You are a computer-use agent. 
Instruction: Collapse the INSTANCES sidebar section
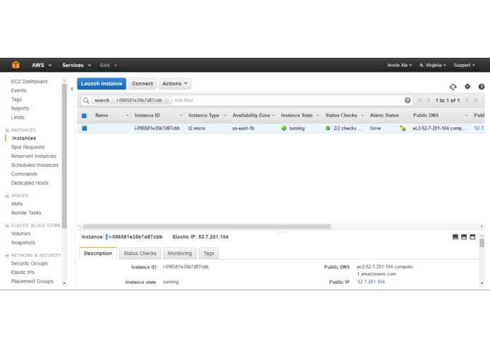pos(7,130)
